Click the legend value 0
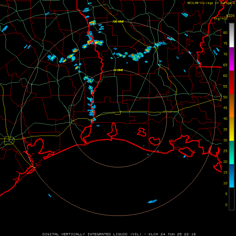 coord(226,205)
